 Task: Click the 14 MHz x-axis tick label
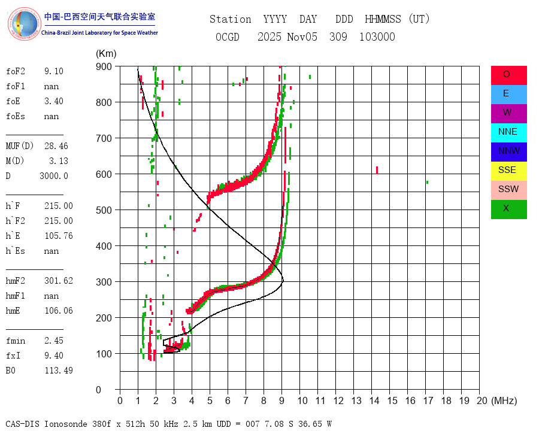click(374, 400)
